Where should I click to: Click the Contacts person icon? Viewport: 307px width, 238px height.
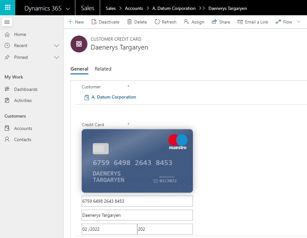pos(7,139)
